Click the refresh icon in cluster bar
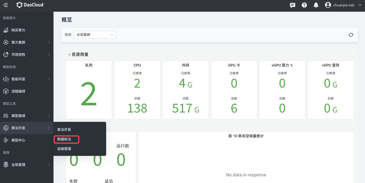Screen dimensions: 365x183 (351, 35)
